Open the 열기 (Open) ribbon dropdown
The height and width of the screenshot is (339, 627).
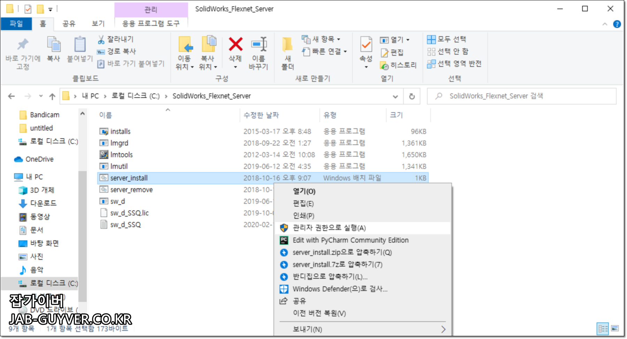pyautogui.click(x=394, y=40)
